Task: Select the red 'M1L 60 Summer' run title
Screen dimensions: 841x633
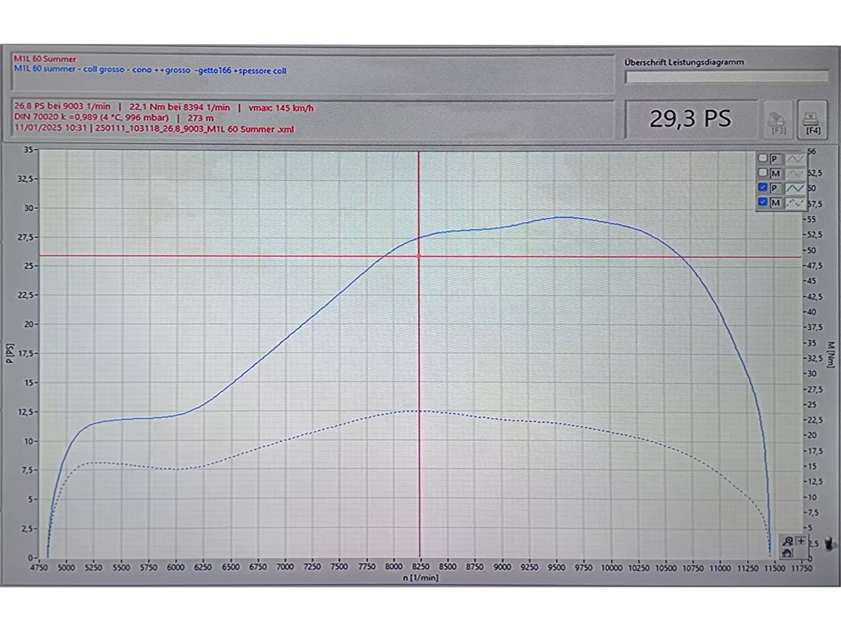Action: click(x=45, y=60)
